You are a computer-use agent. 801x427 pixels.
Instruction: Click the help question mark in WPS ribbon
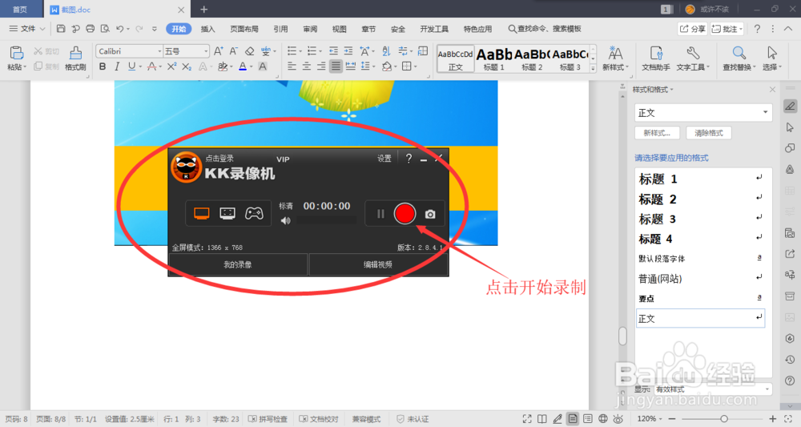(757, 29)
